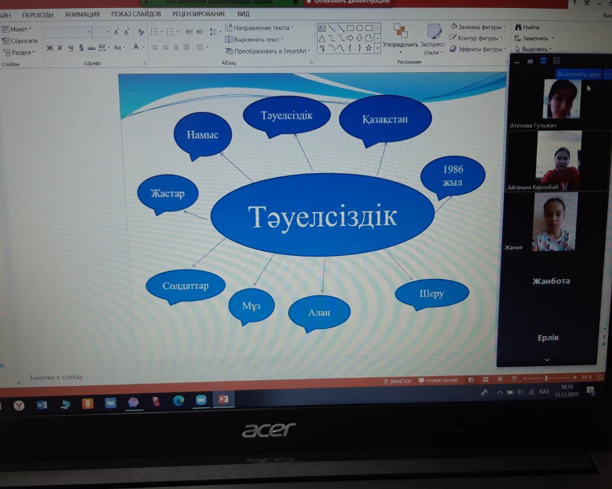
Task: Insert text box shape from gallery
Action: click(x=322, y=28)
